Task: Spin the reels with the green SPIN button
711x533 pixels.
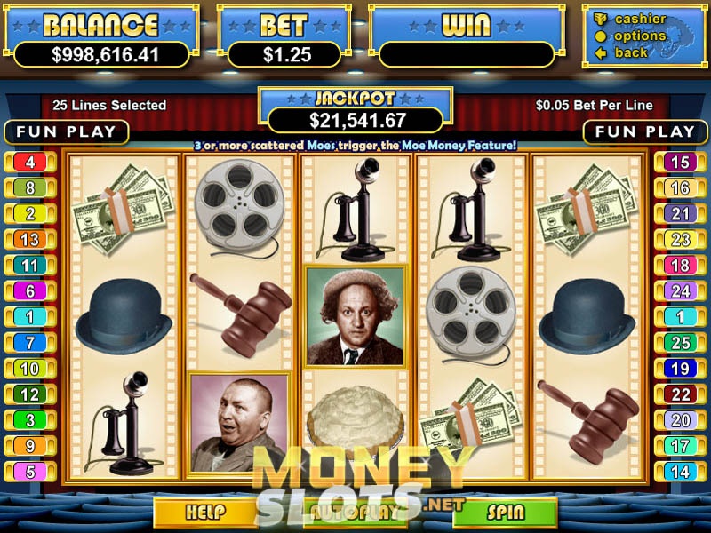Action: [505, 513]
